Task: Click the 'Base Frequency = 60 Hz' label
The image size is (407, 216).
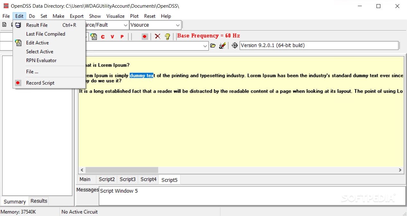Action: (x=209, y=36)
